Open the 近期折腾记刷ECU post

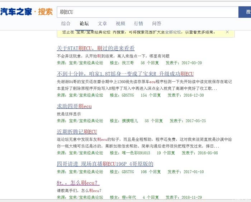(77, 132)
